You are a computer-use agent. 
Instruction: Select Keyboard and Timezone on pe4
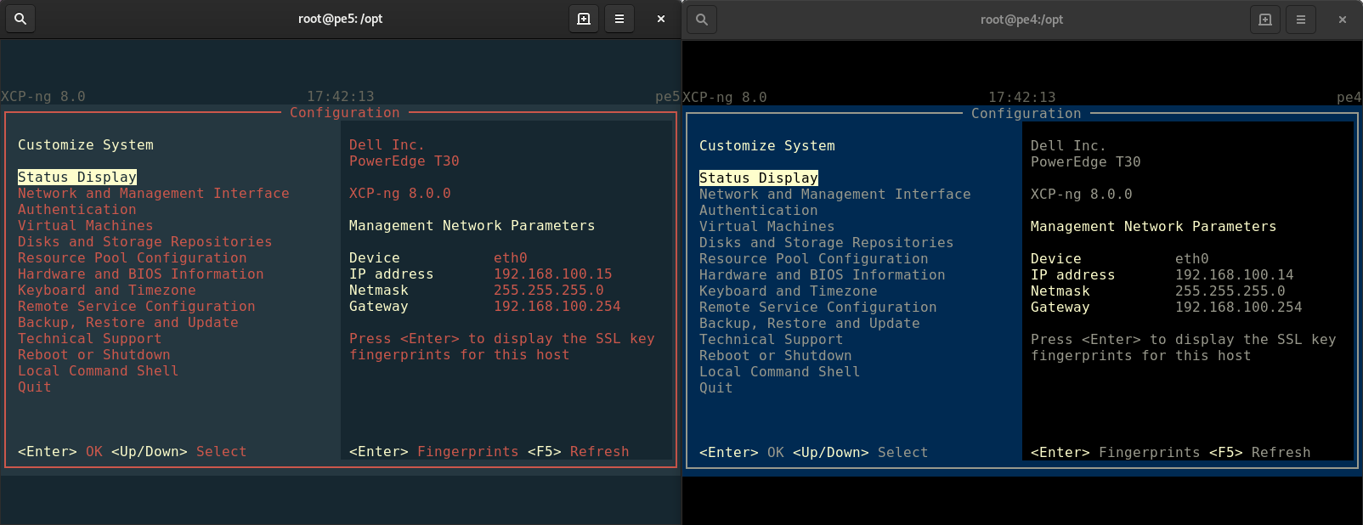pos(789,291)
